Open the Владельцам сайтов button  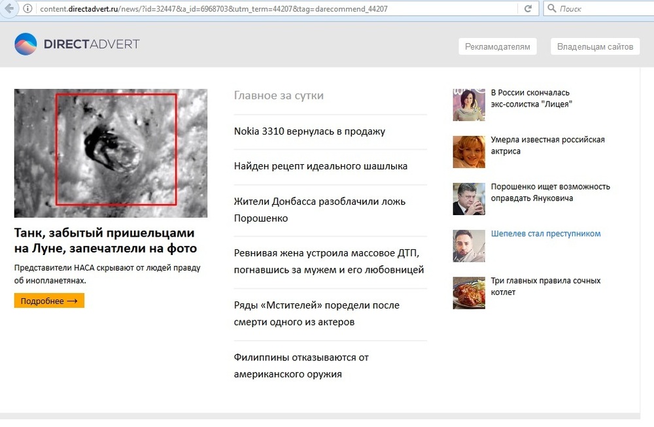point(594,46)
